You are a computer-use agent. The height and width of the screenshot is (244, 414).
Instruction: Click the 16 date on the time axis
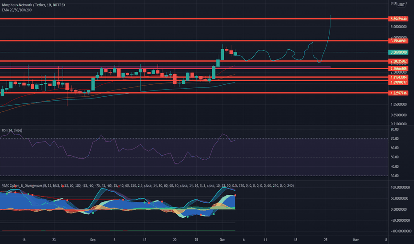tap(24, 240)
